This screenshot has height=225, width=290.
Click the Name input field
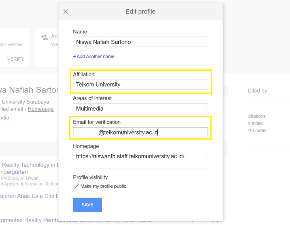coord(140,42)
